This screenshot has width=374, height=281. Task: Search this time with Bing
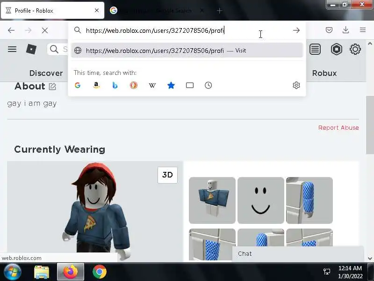pos(115,85)
